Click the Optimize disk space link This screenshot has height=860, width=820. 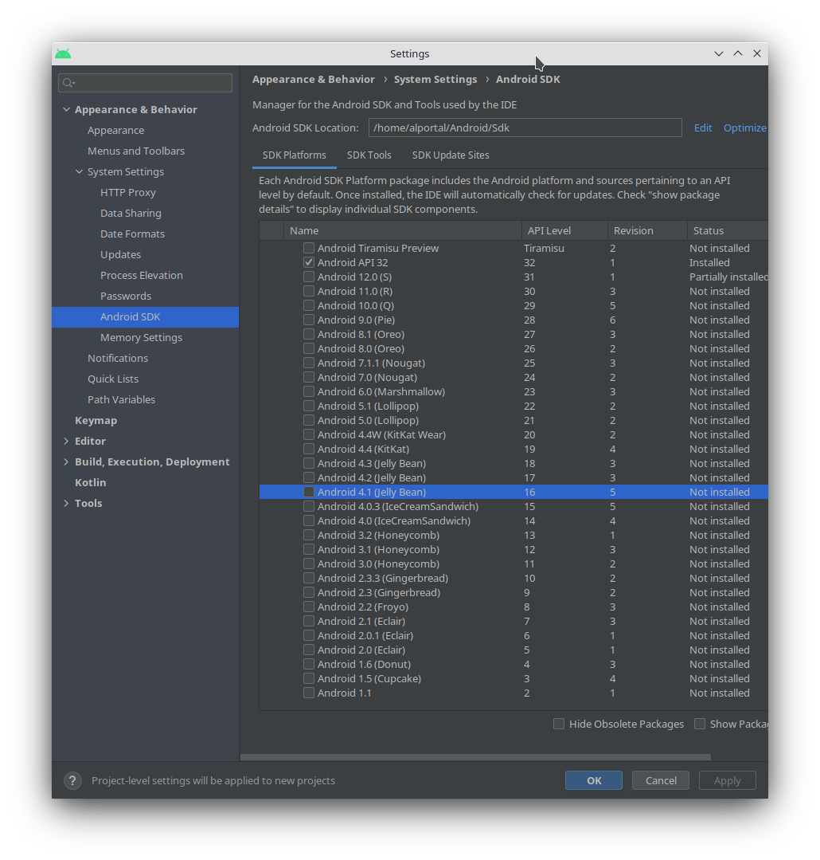745,128
